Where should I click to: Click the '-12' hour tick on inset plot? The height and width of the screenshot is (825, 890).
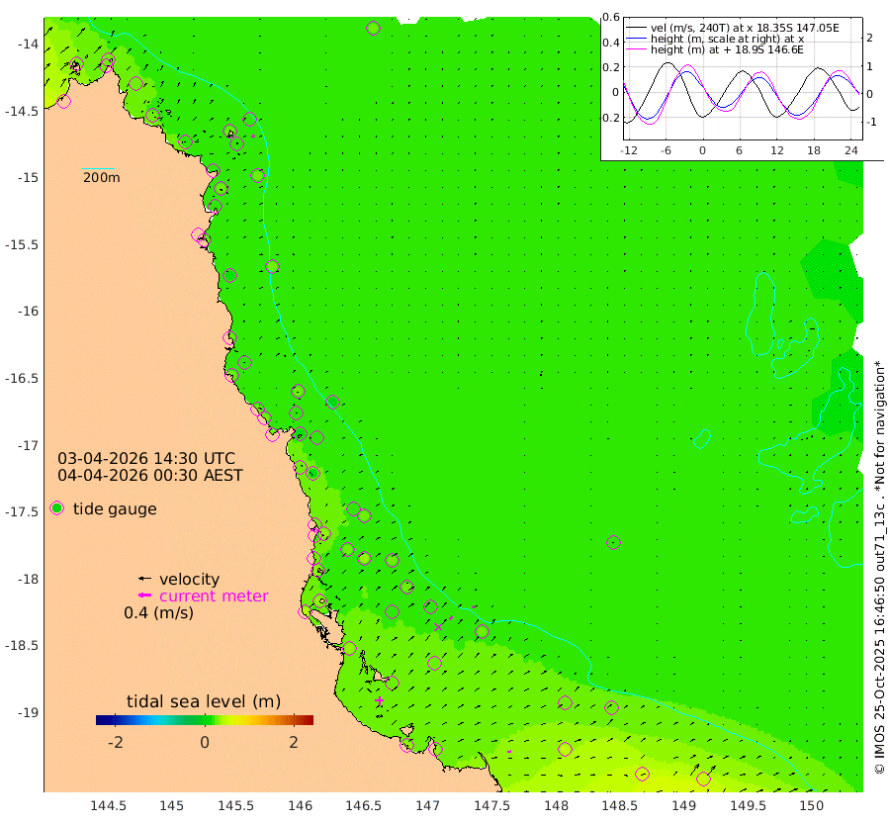[x=629, y=150]
